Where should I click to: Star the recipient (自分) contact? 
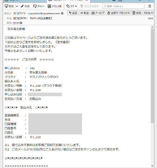click(21, 23)
